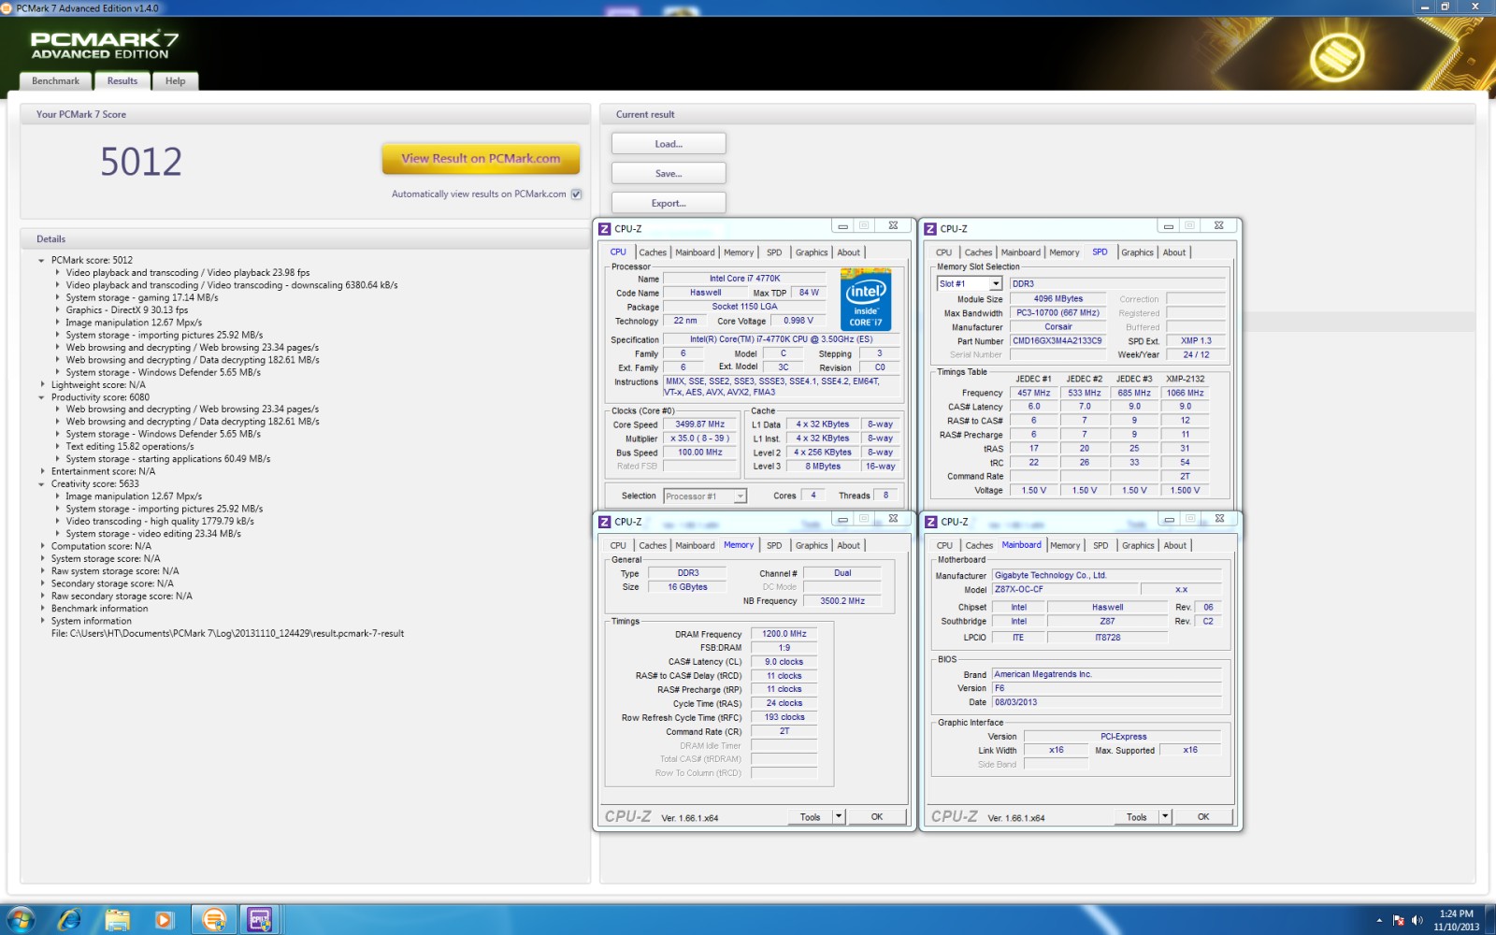Click the 5012 PCMark score number
This screenshot has width=1496, height=935.
141,162
